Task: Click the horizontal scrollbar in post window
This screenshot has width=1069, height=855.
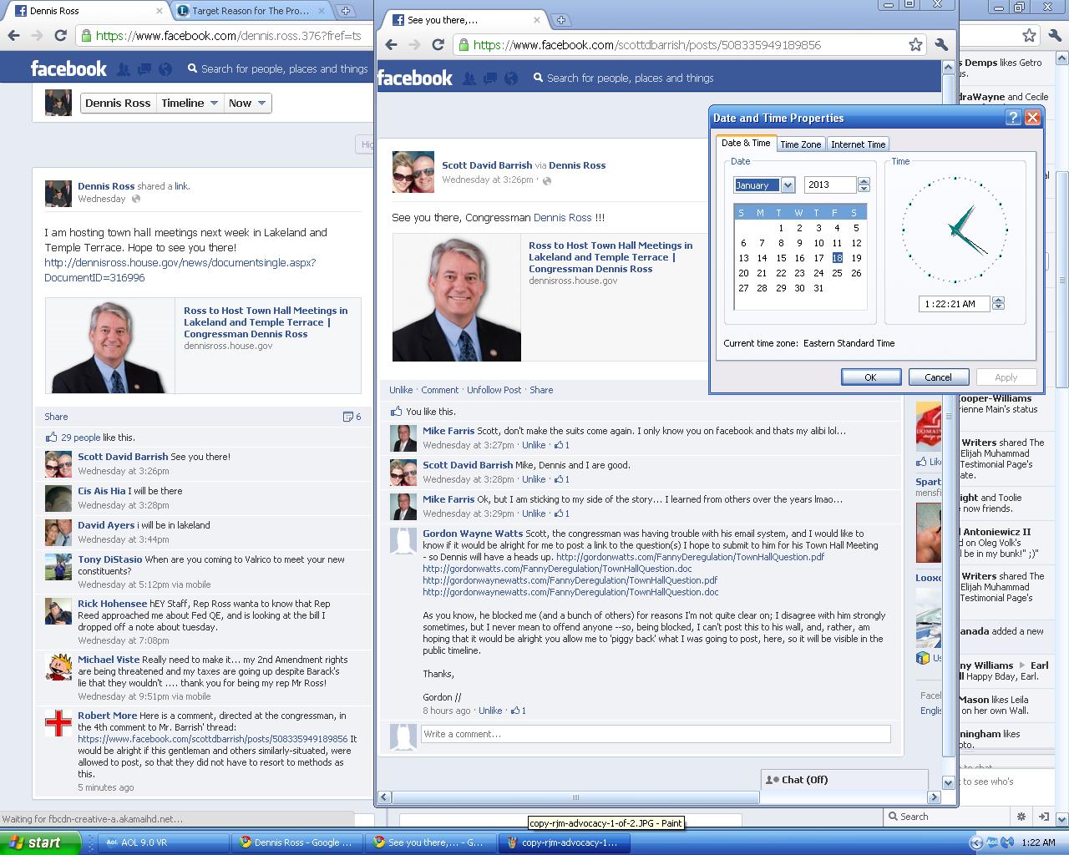Action: (x=575, y=797)
